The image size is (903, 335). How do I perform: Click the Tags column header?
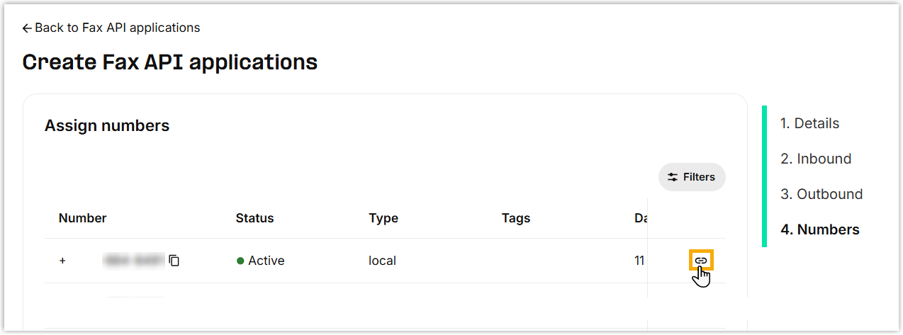[x=516, y=218]
